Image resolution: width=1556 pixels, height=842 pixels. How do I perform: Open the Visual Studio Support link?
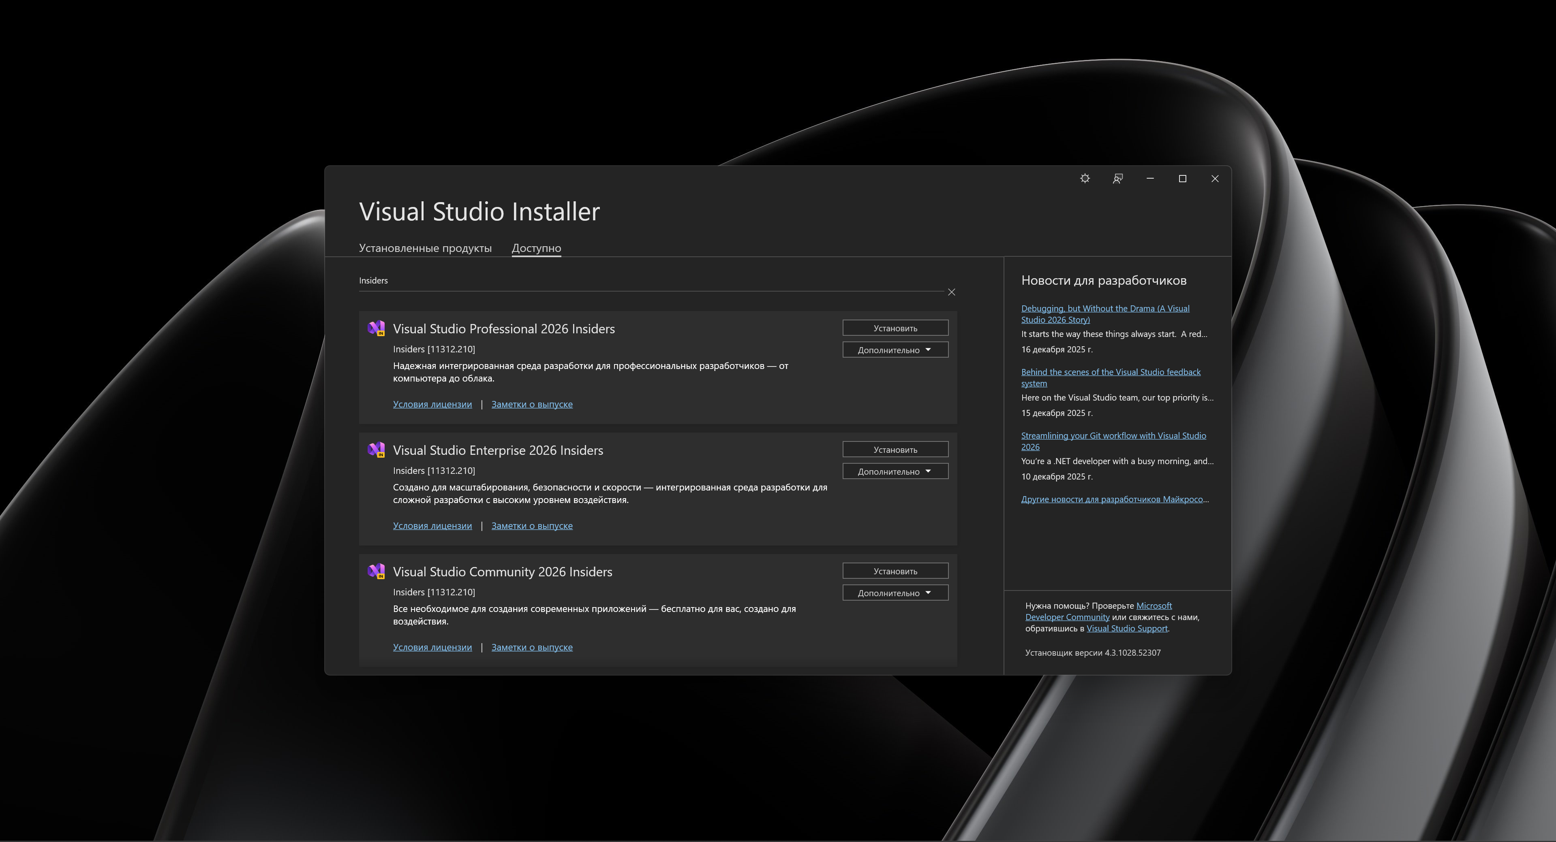pos(1126,628)
